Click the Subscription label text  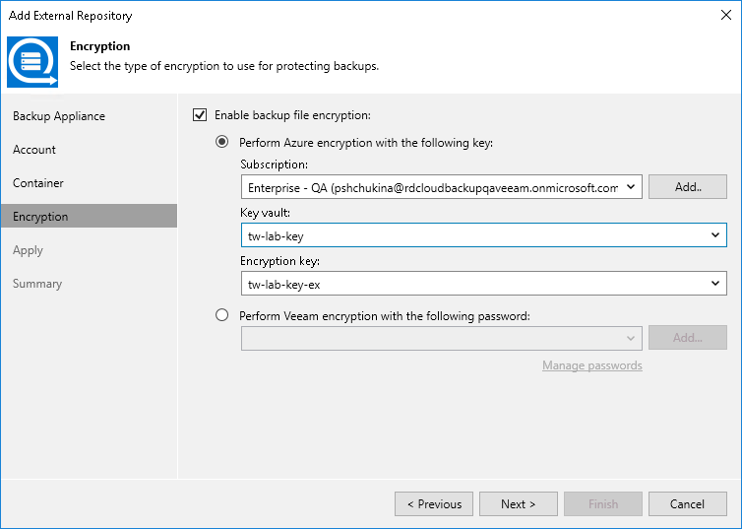pos(274,165)
